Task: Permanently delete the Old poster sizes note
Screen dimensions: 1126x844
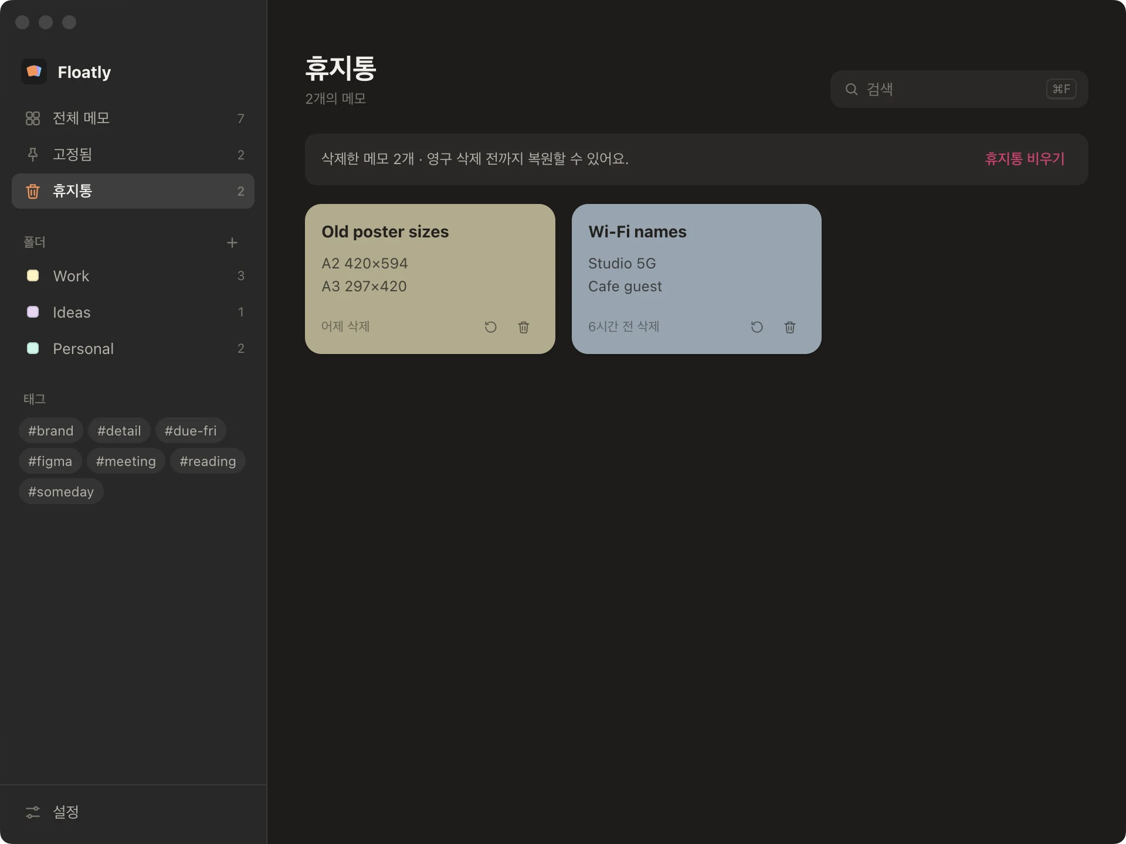Action: tap(524, 327)
